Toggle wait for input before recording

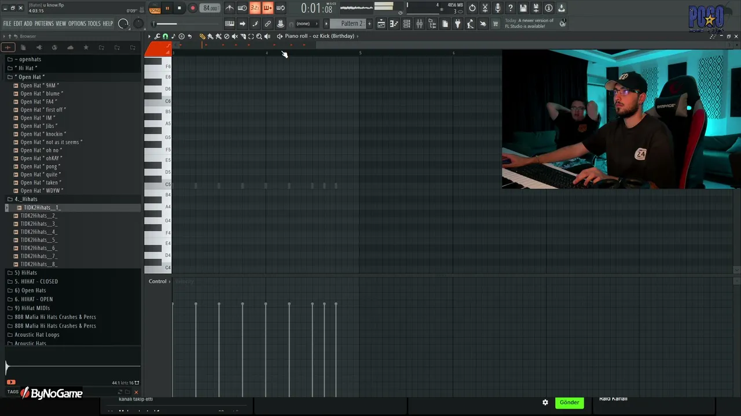(x=243, y=8)
